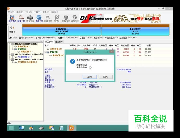
Task: Open the DiskGenius orange icon on taskbar
Action: pos(72,128)
